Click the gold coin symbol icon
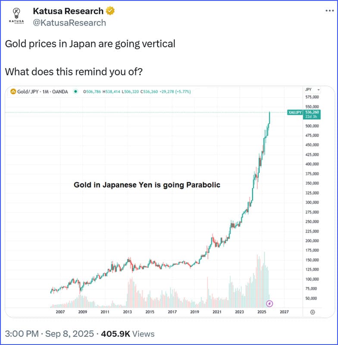The height and width of the screenshot is (345, 338). (x=13, y=92)
